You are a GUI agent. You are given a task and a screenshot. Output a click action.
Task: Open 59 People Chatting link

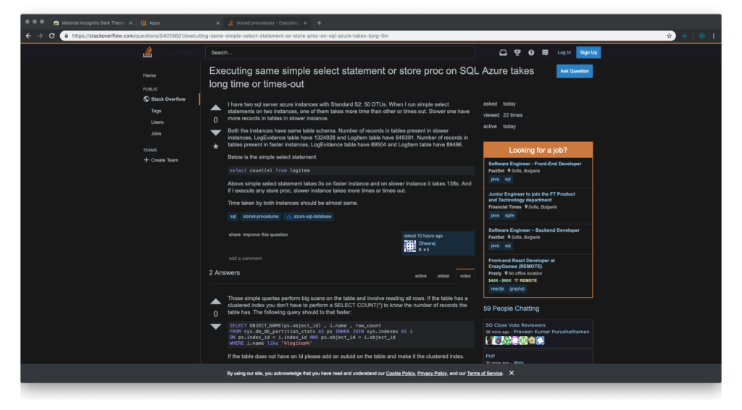[511, 309]
